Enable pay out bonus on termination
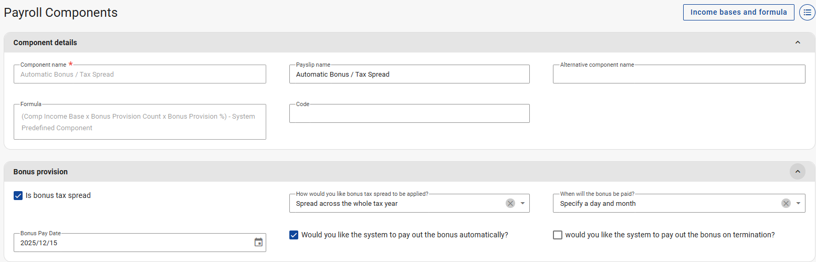Image resolution: width=816 pixels, height=262 pixels. [558, 235]
